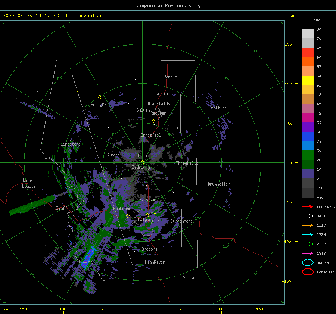Screen dimensions: 336x314
Task: Click the Okotoks label
Action: (x=149, y=249)
